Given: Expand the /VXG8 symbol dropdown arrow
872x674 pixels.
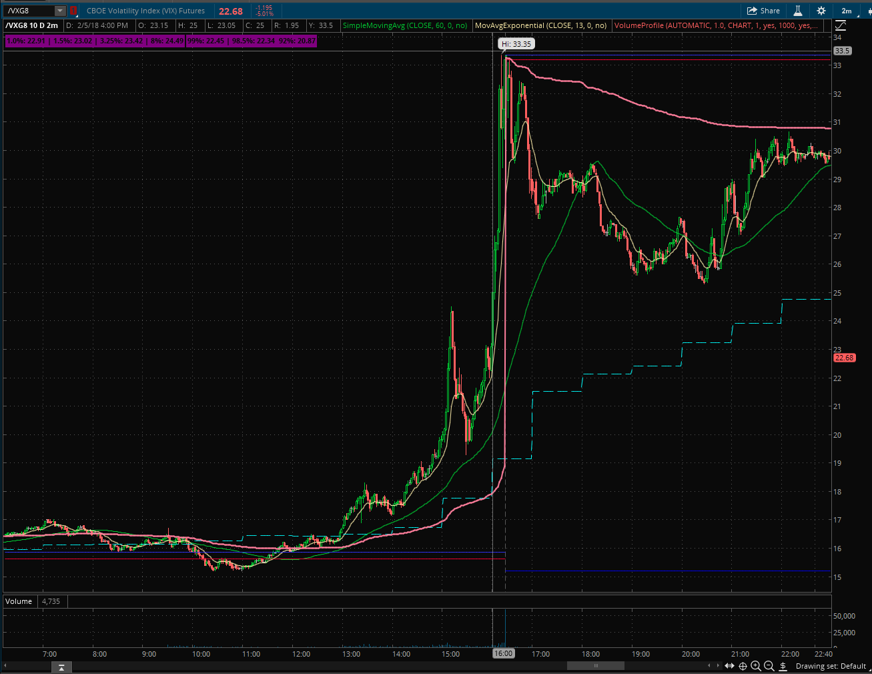Looking at the screenshot, I should point(60,11).
